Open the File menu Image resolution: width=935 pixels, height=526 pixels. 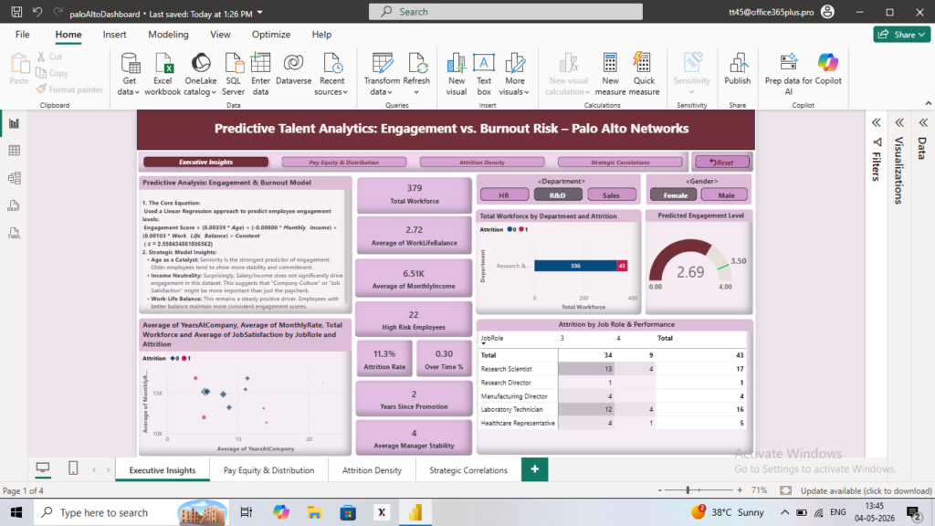tap(23, 35)
